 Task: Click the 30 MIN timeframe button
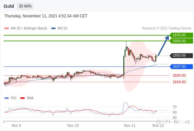[25, 6]
